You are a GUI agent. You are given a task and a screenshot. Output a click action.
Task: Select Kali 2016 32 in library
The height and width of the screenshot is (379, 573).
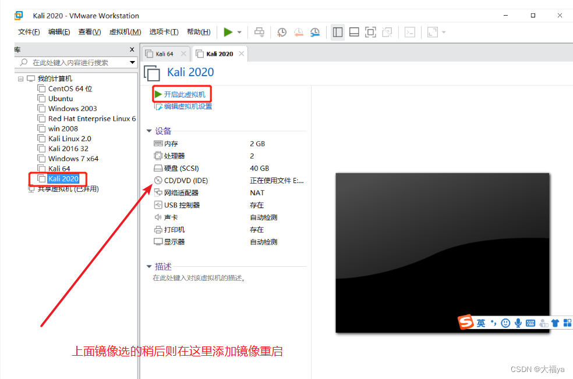68,148
